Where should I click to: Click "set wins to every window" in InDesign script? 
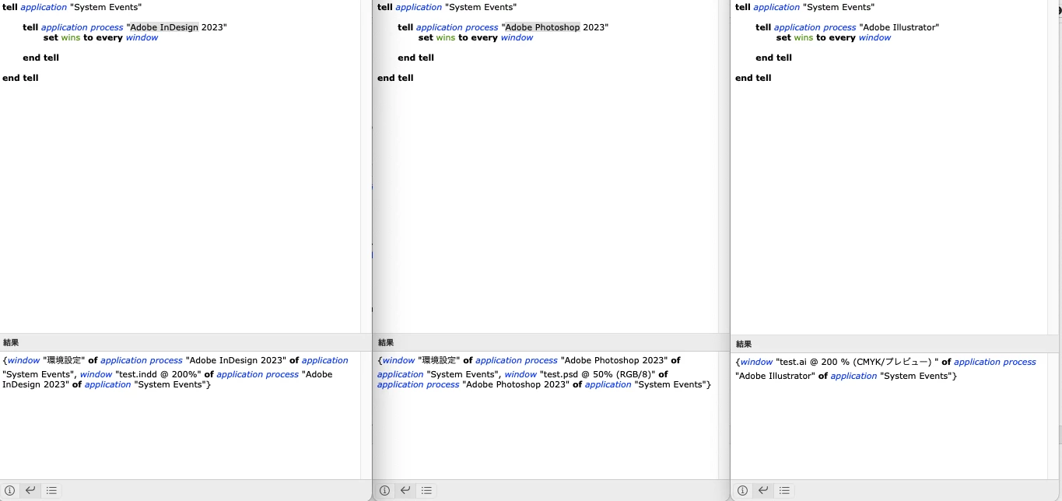[100, 37]
